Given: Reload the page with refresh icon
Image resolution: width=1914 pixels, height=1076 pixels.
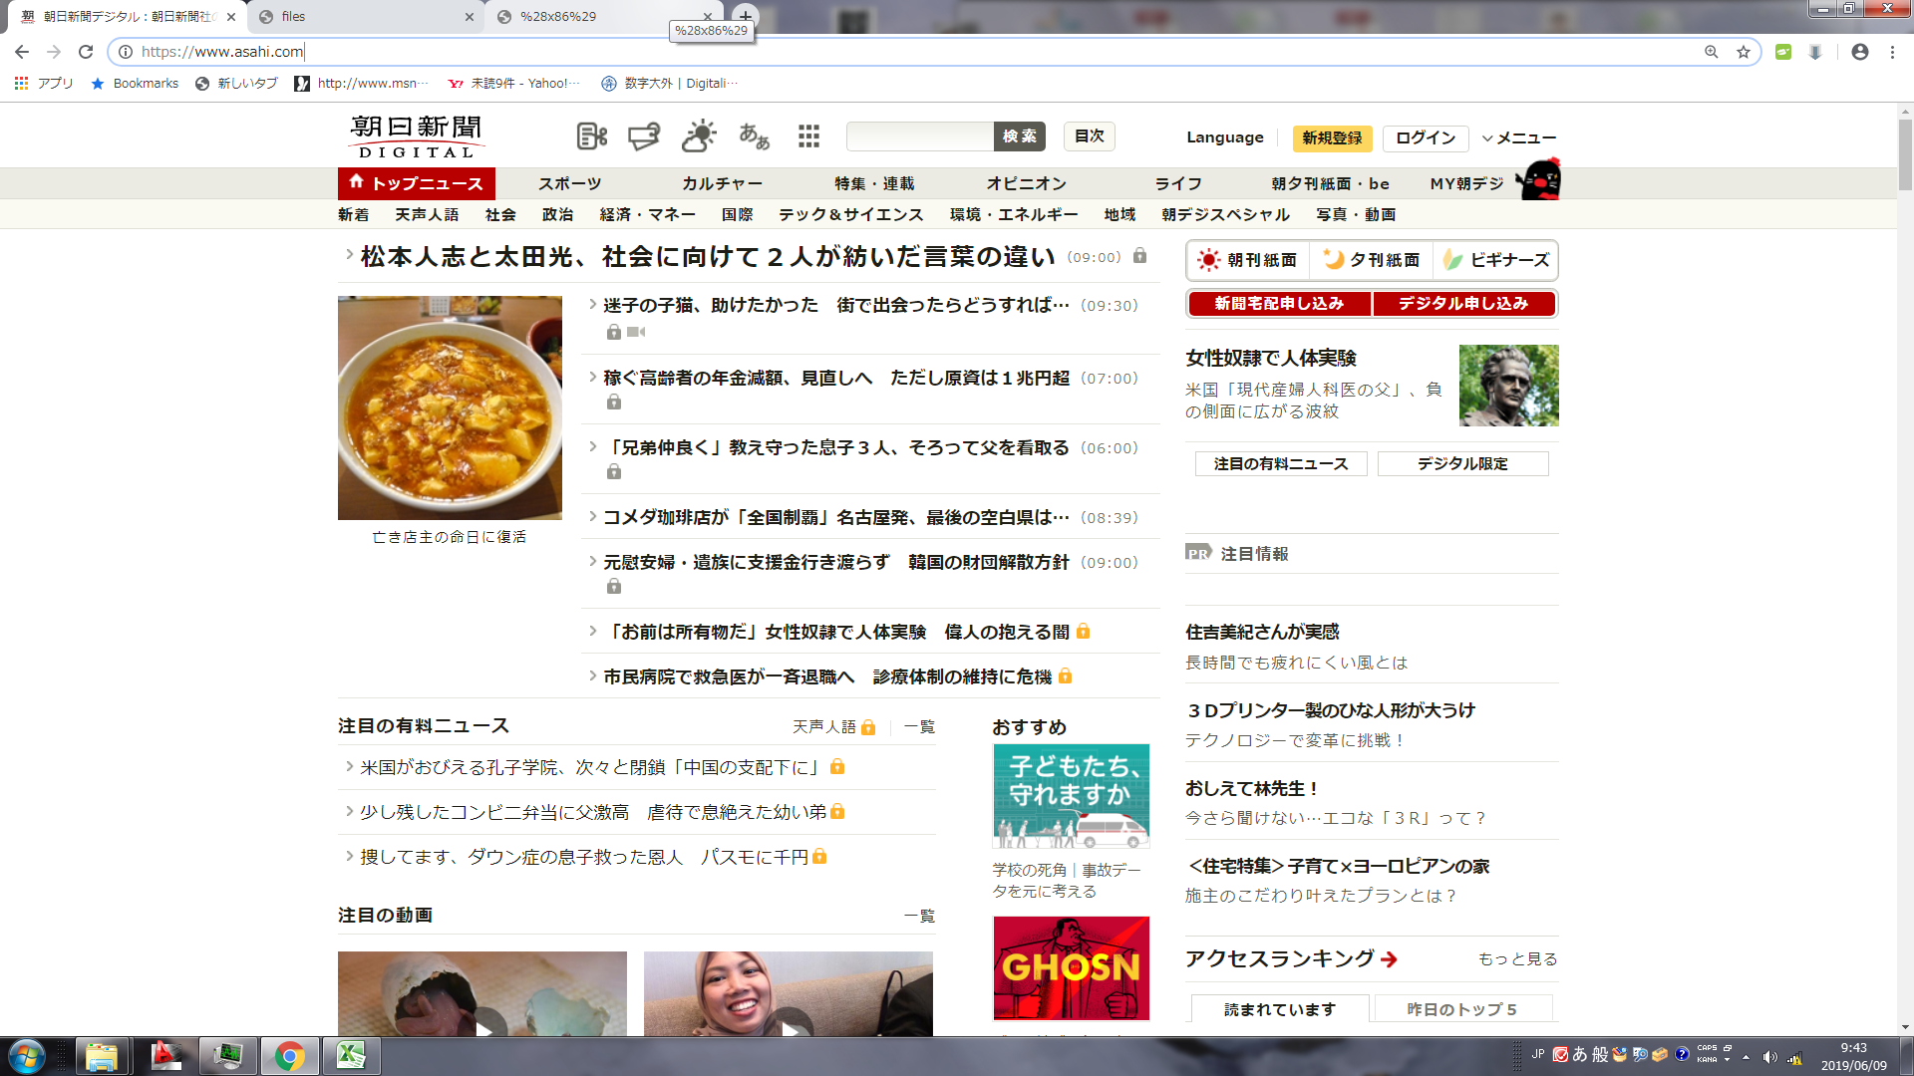Looking at the screenshot, I should coord(86,52).
